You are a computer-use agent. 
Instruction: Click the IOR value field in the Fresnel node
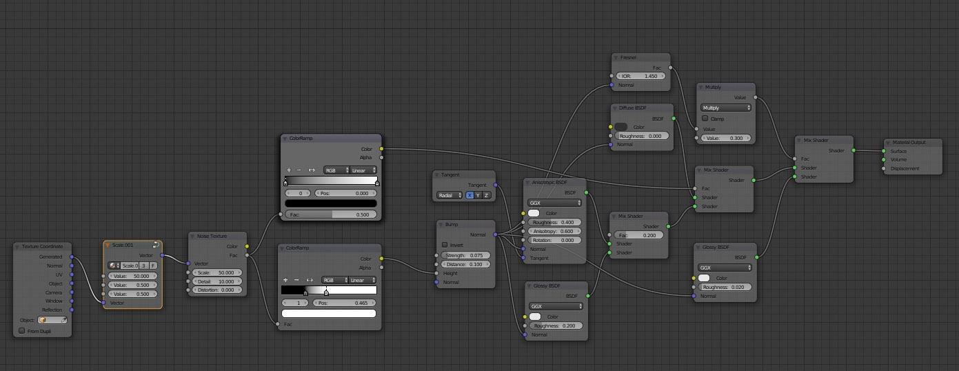[641, 76]
